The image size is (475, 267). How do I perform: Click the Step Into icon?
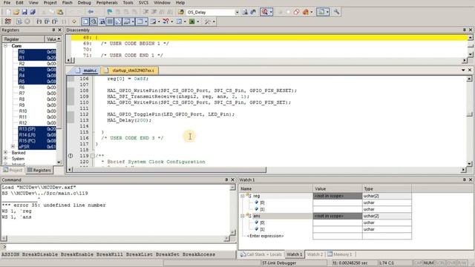click(39, 22)
